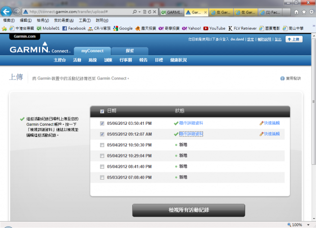Switch to the 探索 tab

(130, 51)
